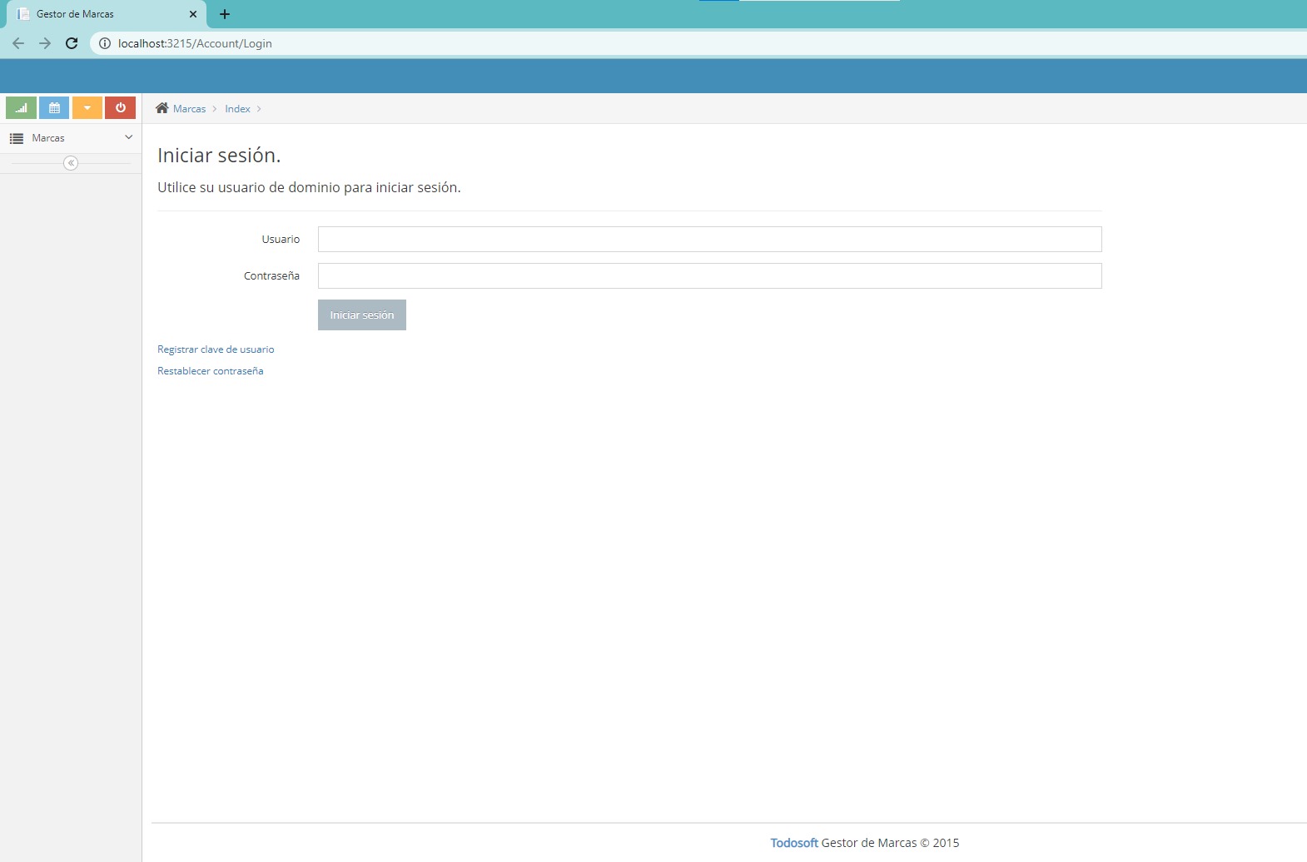The image size is (1307, 862).
Task: Click the browser back arrow
Action: [18, 43]
